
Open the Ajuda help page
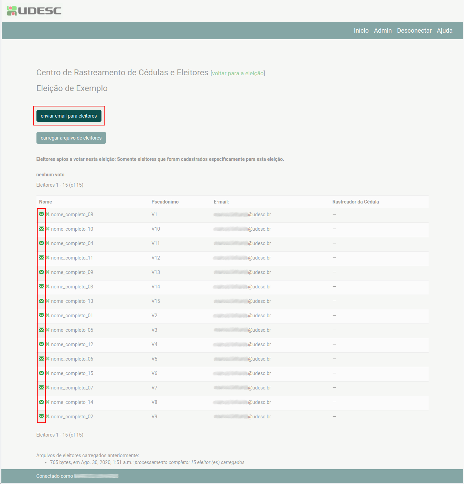pos(444,31)
